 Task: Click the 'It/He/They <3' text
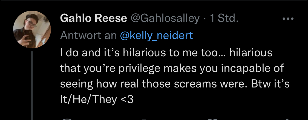97,99
